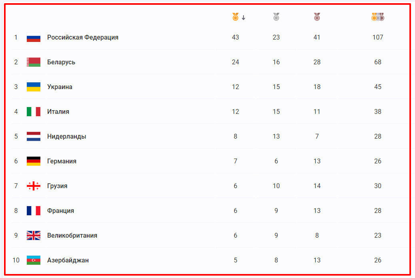This screenshot has height=278, width=415.
Task: Click the Azerbaijan flag icon
Action: (x=34, y=260)
